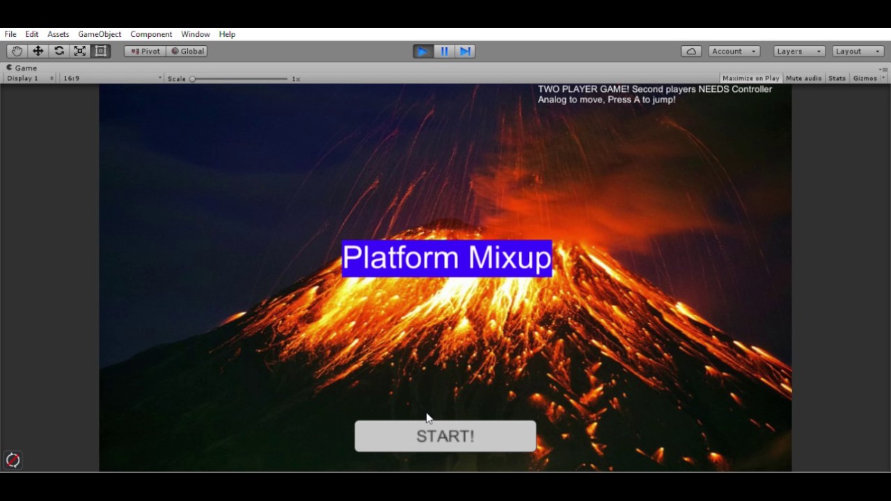Open the 16:9 aspect ratio dropdown
Image resolution: width=891 pixels, height=501 pixels.
[112, 78]
